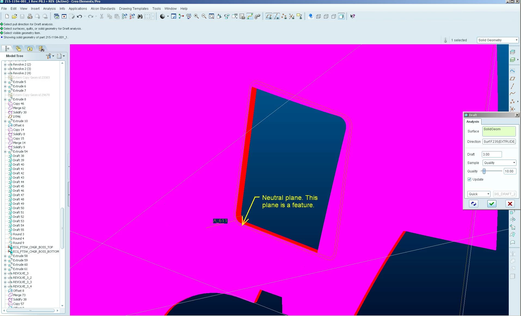This screenshot has width=521, height=316.
Task: Expand the Extrude 54 tree node
Action: point(5,151)
